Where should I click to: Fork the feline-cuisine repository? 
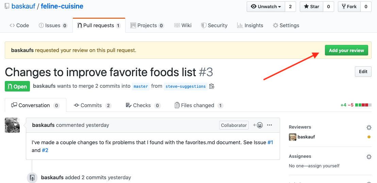[x=349, y=7]
